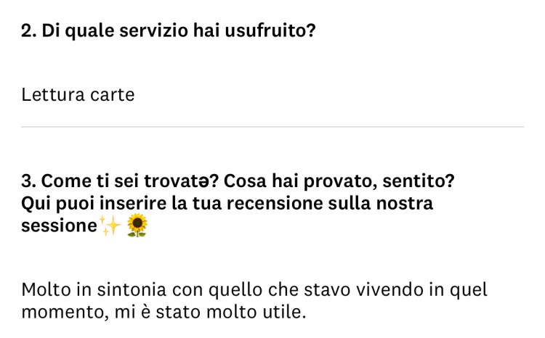
Task: Click the word "Lettura" in the answer
Action: [x=53, y=95]
